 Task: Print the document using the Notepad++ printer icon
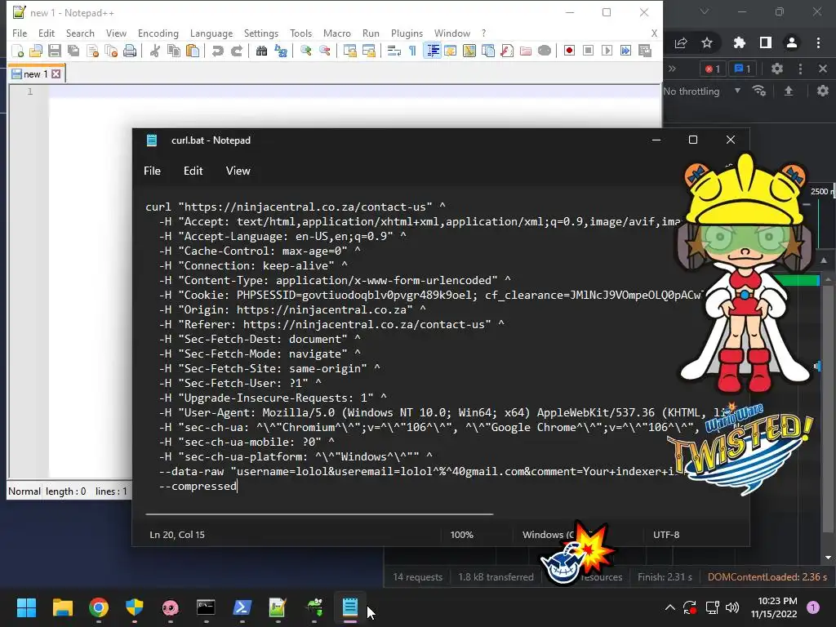(130, 51)
